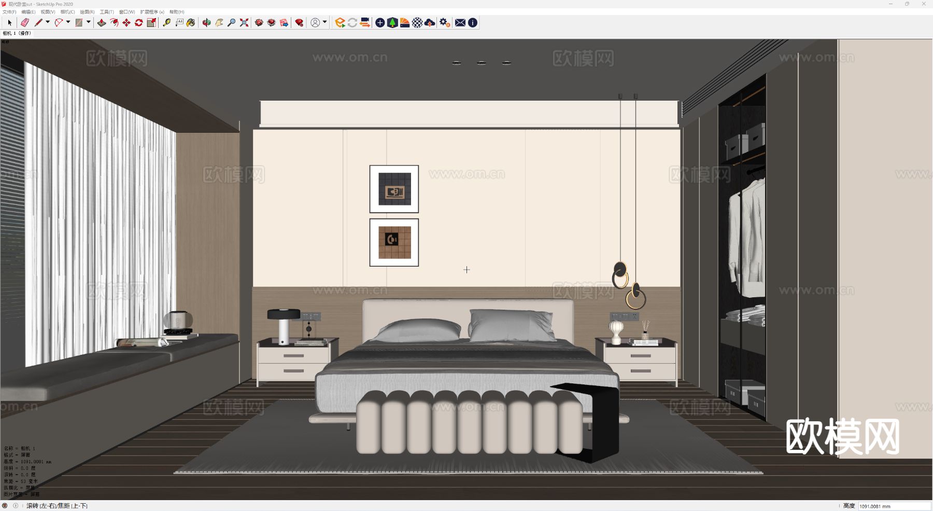Viewport: 933px width, 511px height.
Task: Open the Extension Warehouse icon
Action: click(272, 22)
